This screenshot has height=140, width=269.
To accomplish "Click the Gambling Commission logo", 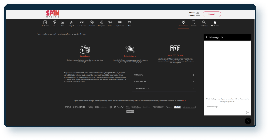I will coord(136,107).
